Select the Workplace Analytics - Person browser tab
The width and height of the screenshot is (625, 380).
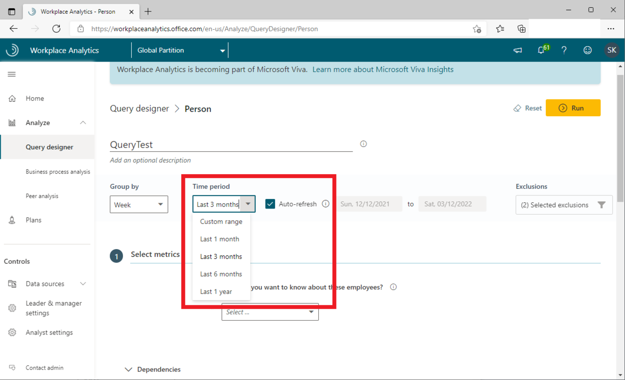[81, 11]
